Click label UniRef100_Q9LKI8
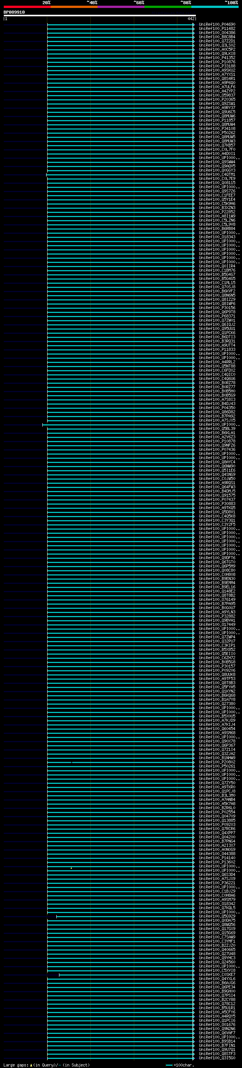Image resolution: width=242 pixels, height=1068 pixels. pyautogui.click(x=217, y=53)
